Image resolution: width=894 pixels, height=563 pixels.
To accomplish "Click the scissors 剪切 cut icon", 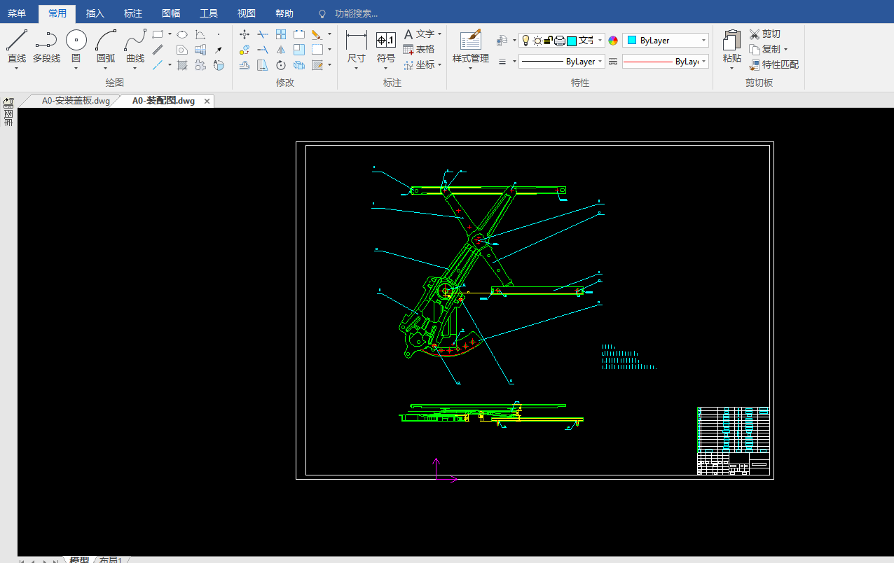I will 755,34.
